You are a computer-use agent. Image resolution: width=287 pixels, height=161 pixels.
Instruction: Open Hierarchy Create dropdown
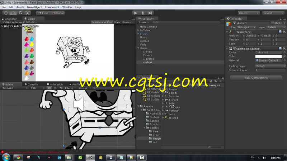coord(144,22)
